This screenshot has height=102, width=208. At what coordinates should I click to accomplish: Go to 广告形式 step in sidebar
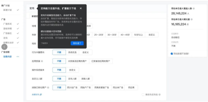8,24
